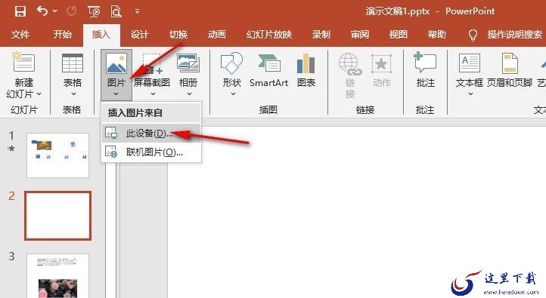546x298 pixels.
Task: Switch to the 录制 tab
Action: point(321,35)
